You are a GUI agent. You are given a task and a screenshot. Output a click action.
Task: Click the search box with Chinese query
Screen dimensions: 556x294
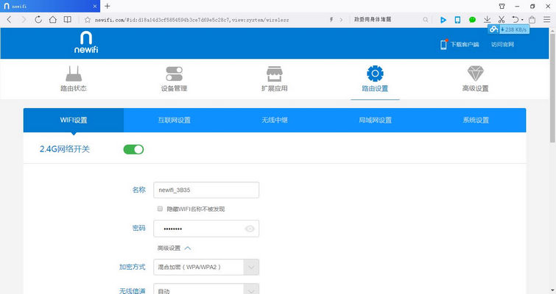pos(373,19)
